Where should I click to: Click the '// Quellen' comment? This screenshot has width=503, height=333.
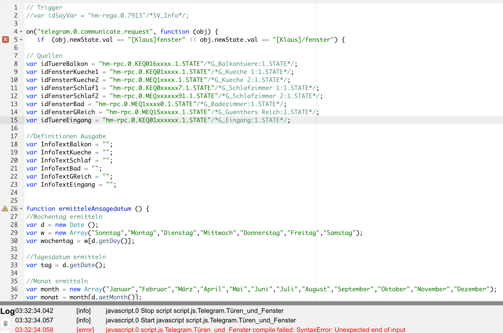click(x=44, y=56)
